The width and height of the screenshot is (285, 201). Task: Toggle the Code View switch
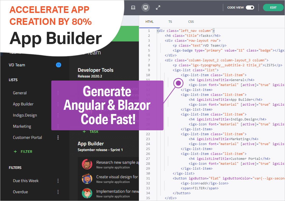[250, 8]
